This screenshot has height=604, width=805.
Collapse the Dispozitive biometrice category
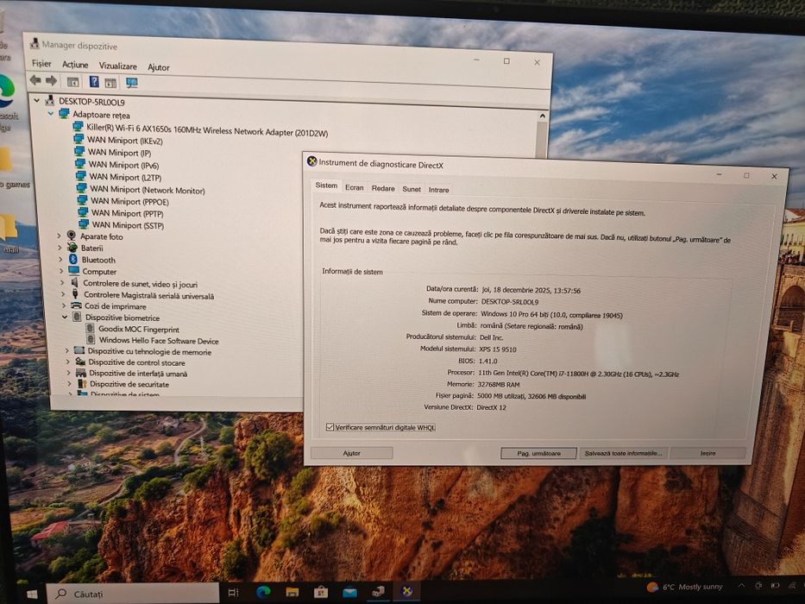point(65,317)
